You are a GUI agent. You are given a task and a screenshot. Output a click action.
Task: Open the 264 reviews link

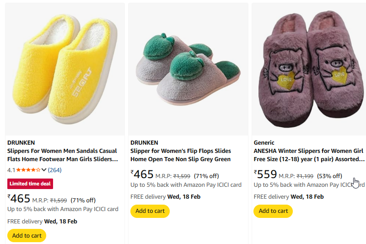point(54,170)
